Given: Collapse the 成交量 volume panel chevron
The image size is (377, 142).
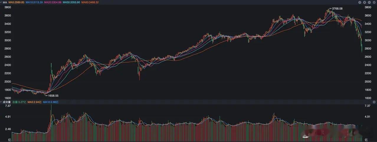Looking at the screenshot, I should click(1, 102).
